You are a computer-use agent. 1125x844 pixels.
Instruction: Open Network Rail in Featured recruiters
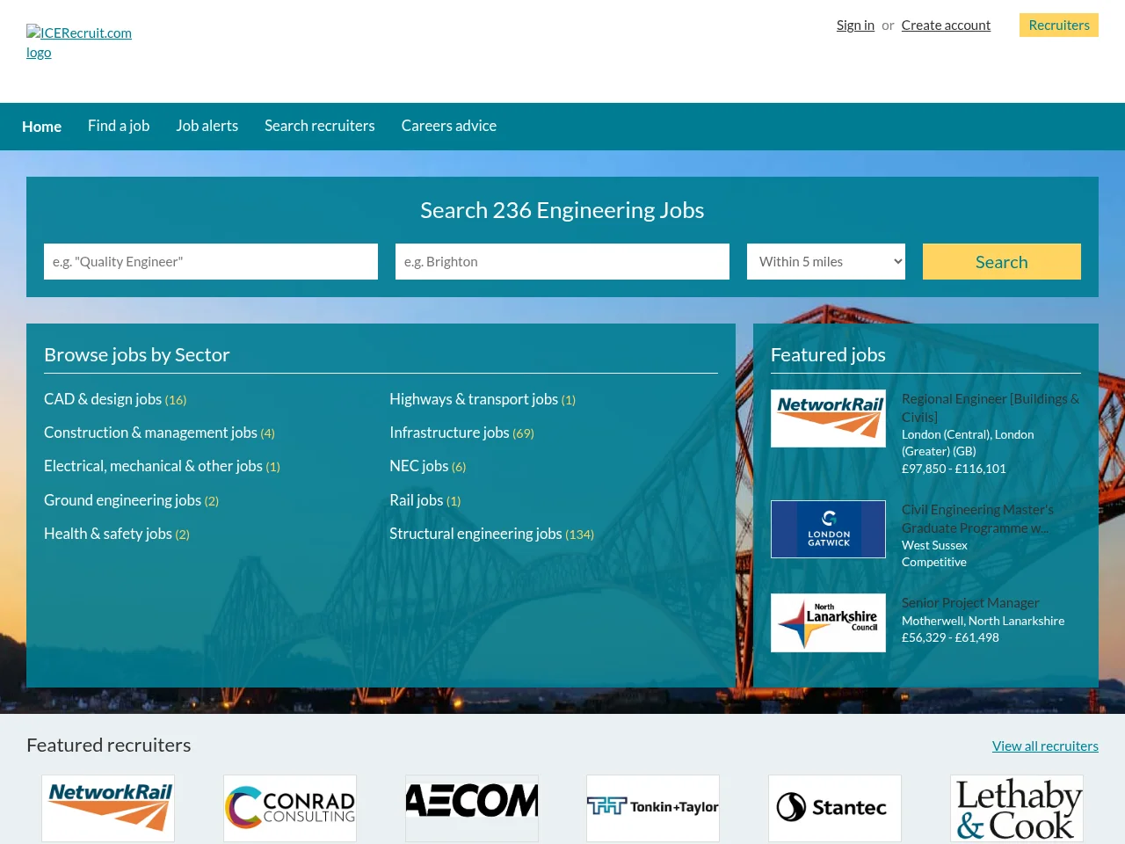pyautogui.click(x=108, y=808)
